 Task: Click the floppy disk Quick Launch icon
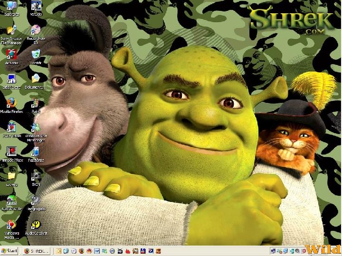[x=143, y=251]
